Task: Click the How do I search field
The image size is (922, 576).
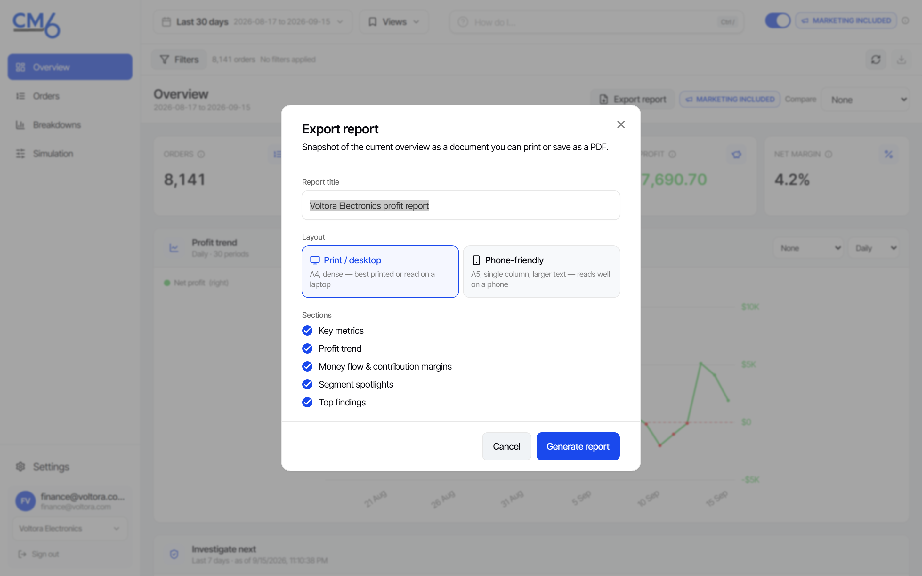Action: (596, 22)
